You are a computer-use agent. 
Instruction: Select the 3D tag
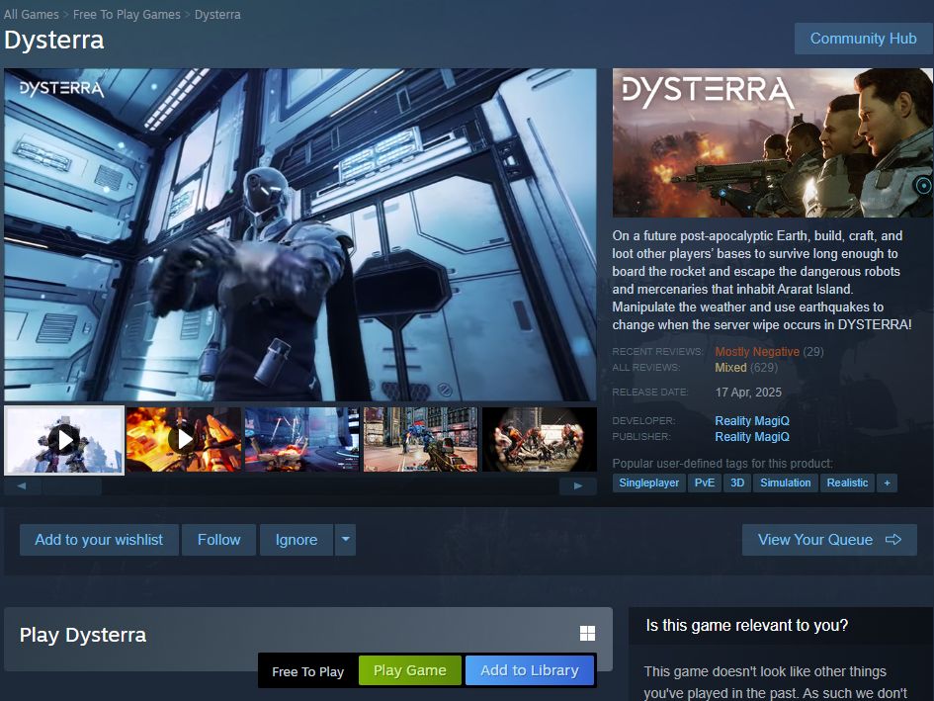737,482
